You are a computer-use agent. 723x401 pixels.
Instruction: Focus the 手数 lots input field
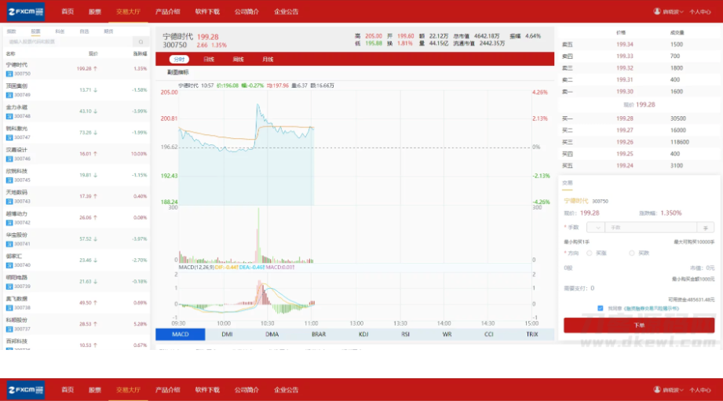click(x=651, y=228)
